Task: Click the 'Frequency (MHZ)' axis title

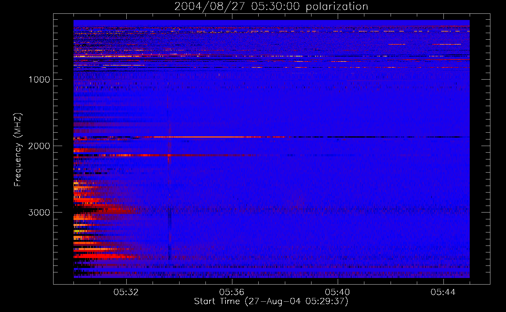Action: click(x=18, y=150)
